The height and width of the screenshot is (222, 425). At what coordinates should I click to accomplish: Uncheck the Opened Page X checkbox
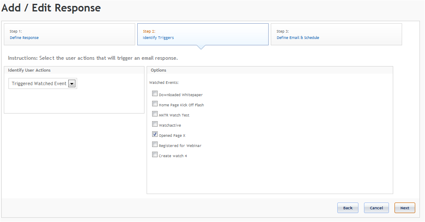coord(155,134)
